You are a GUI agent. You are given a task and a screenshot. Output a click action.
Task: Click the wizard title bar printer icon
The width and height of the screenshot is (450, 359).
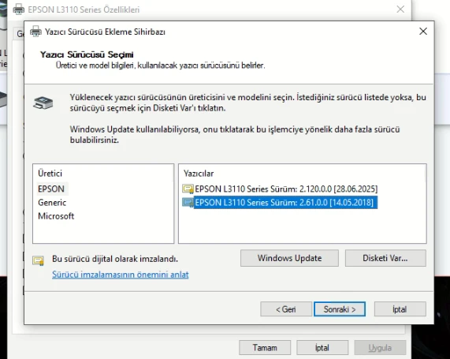[35, 32]
